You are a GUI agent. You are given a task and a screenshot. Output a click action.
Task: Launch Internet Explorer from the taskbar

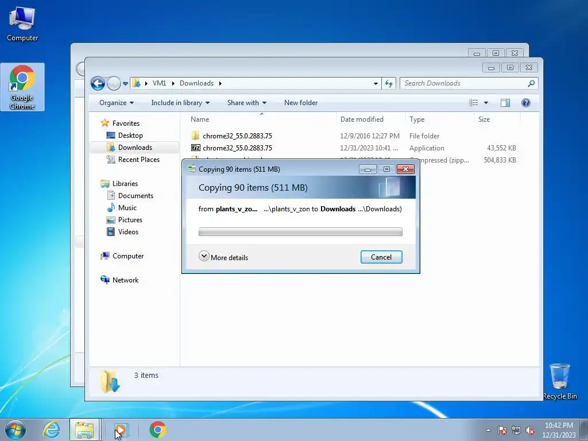[51, 430]
